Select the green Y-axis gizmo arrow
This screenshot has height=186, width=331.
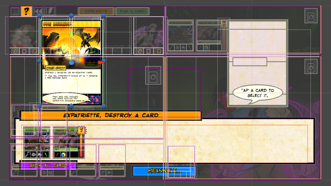72,33
